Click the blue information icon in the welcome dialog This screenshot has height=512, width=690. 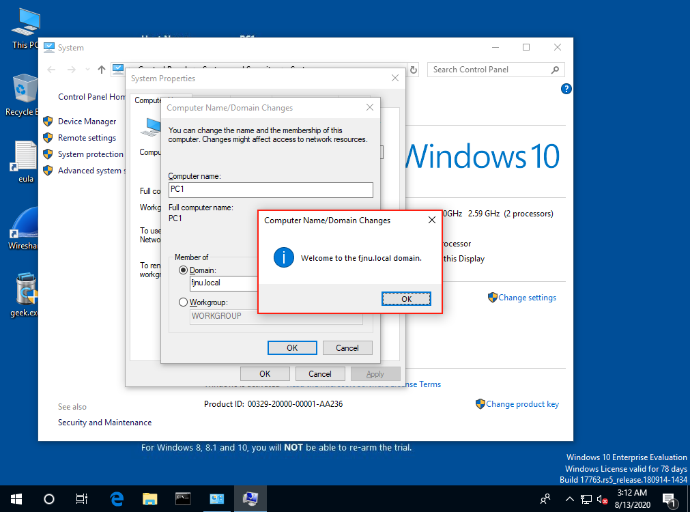(x=284, y=257)
